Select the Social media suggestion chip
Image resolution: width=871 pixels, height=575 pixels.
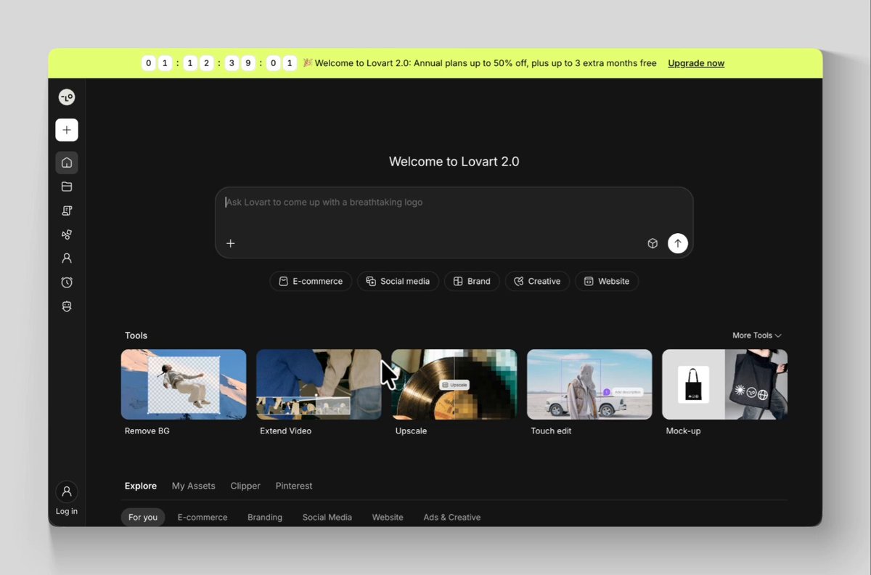tap(398, 281)
